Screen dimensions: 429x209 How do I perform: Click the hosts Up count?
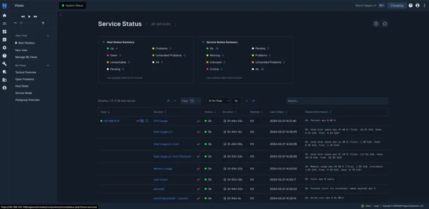click(117, 49)
